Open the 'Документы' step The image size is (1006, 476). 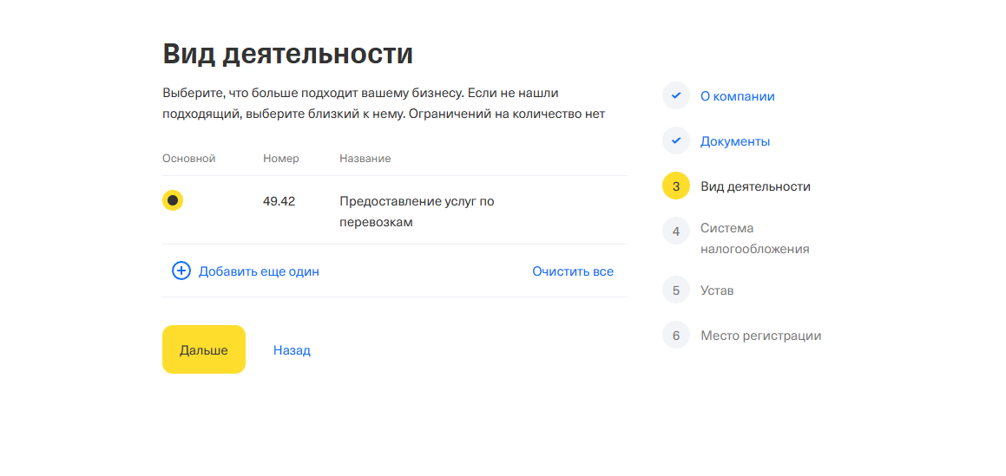pyautogui.click(x=734, y=141)
